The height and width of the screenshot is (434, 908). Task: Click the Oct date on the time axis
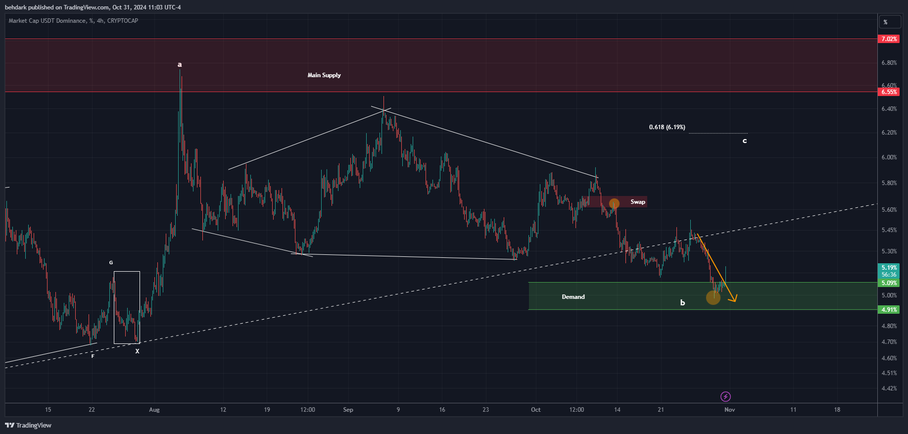[x=535, y=410]
